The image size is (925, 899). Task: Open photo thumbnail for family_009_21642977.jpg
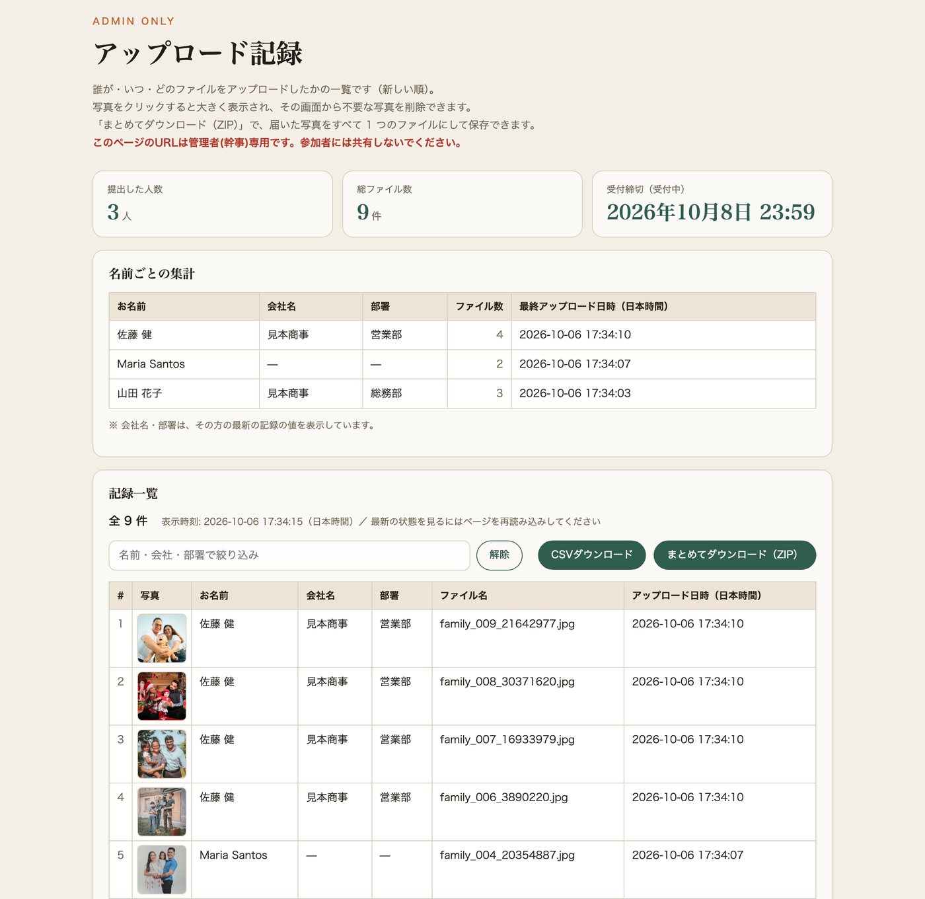162,639
